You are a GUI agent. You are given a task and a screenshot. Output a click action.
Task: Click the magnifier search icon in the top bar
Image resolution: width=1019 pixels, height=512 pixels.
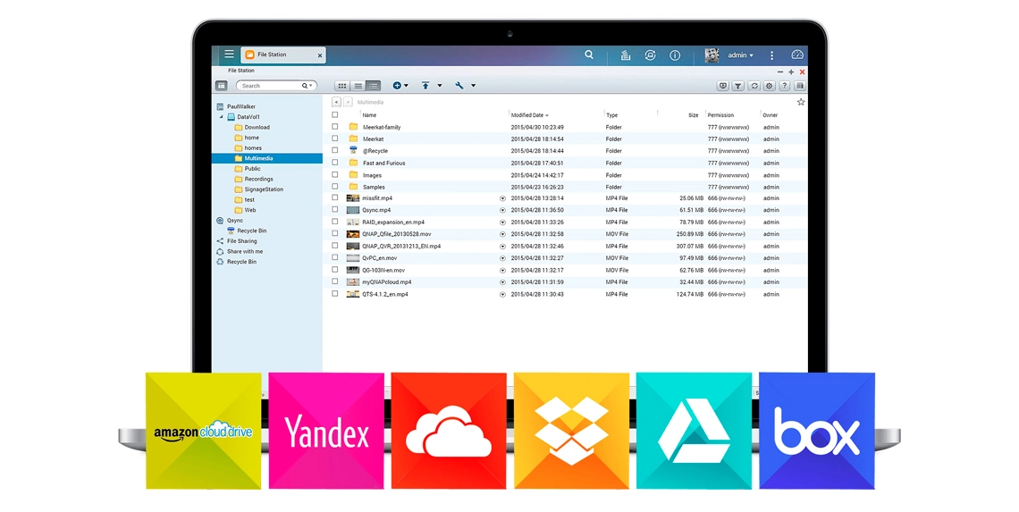point(589,55)
